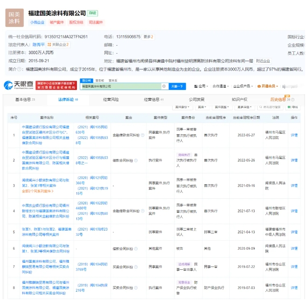The width and height of the screenshot is (307, 301).
Task: Select the 知识产权 tab
Action: click(x=239, y=99)
